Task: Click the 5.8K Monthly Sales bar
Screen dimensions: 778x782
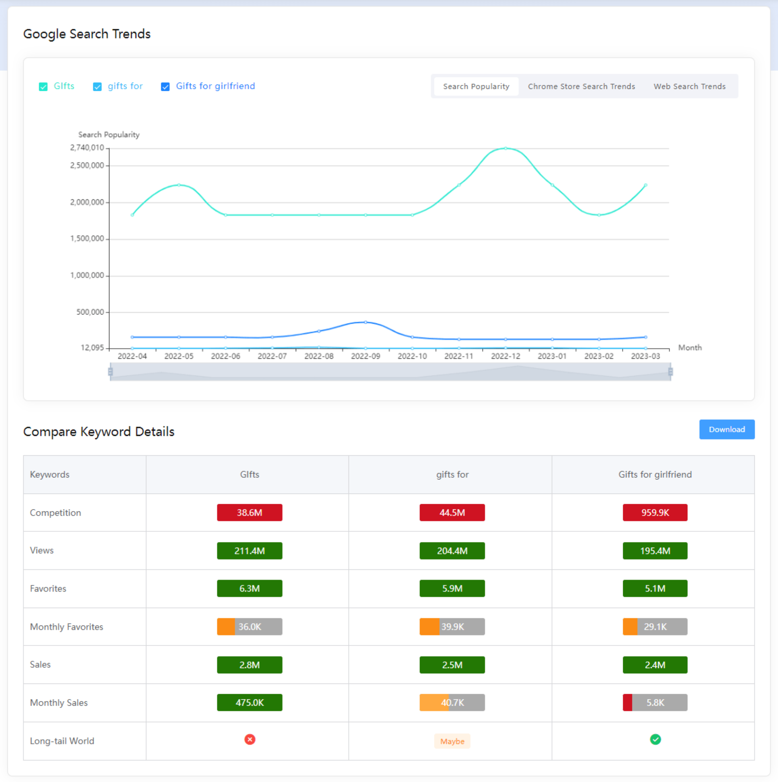Action: 655,702
